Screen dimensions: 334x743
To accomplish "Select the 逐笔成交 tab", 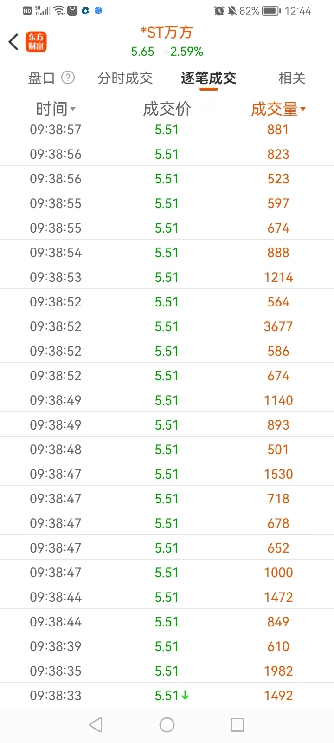I will (x=209, y=78).
